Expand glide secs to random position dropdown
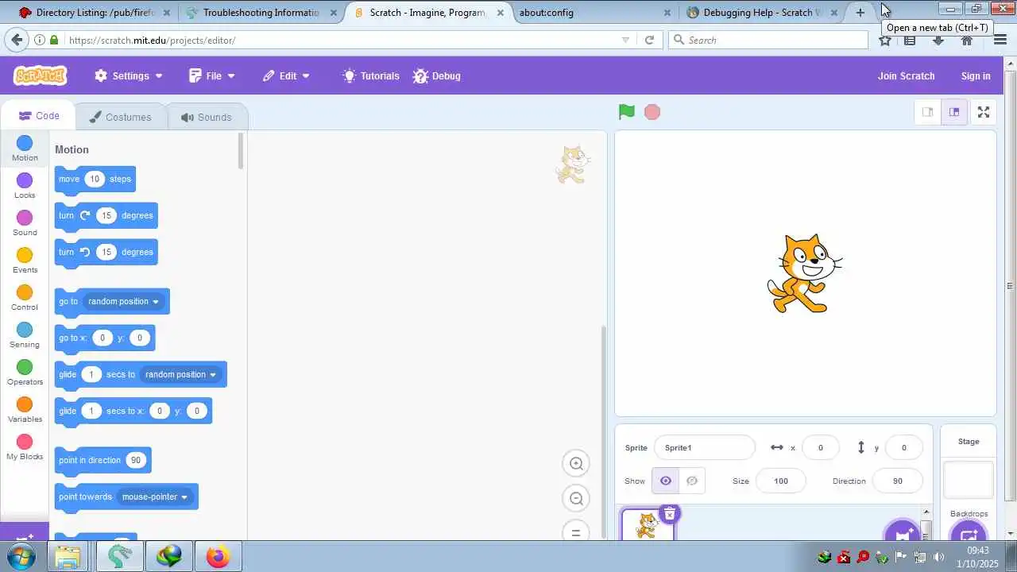 (180, 374)
